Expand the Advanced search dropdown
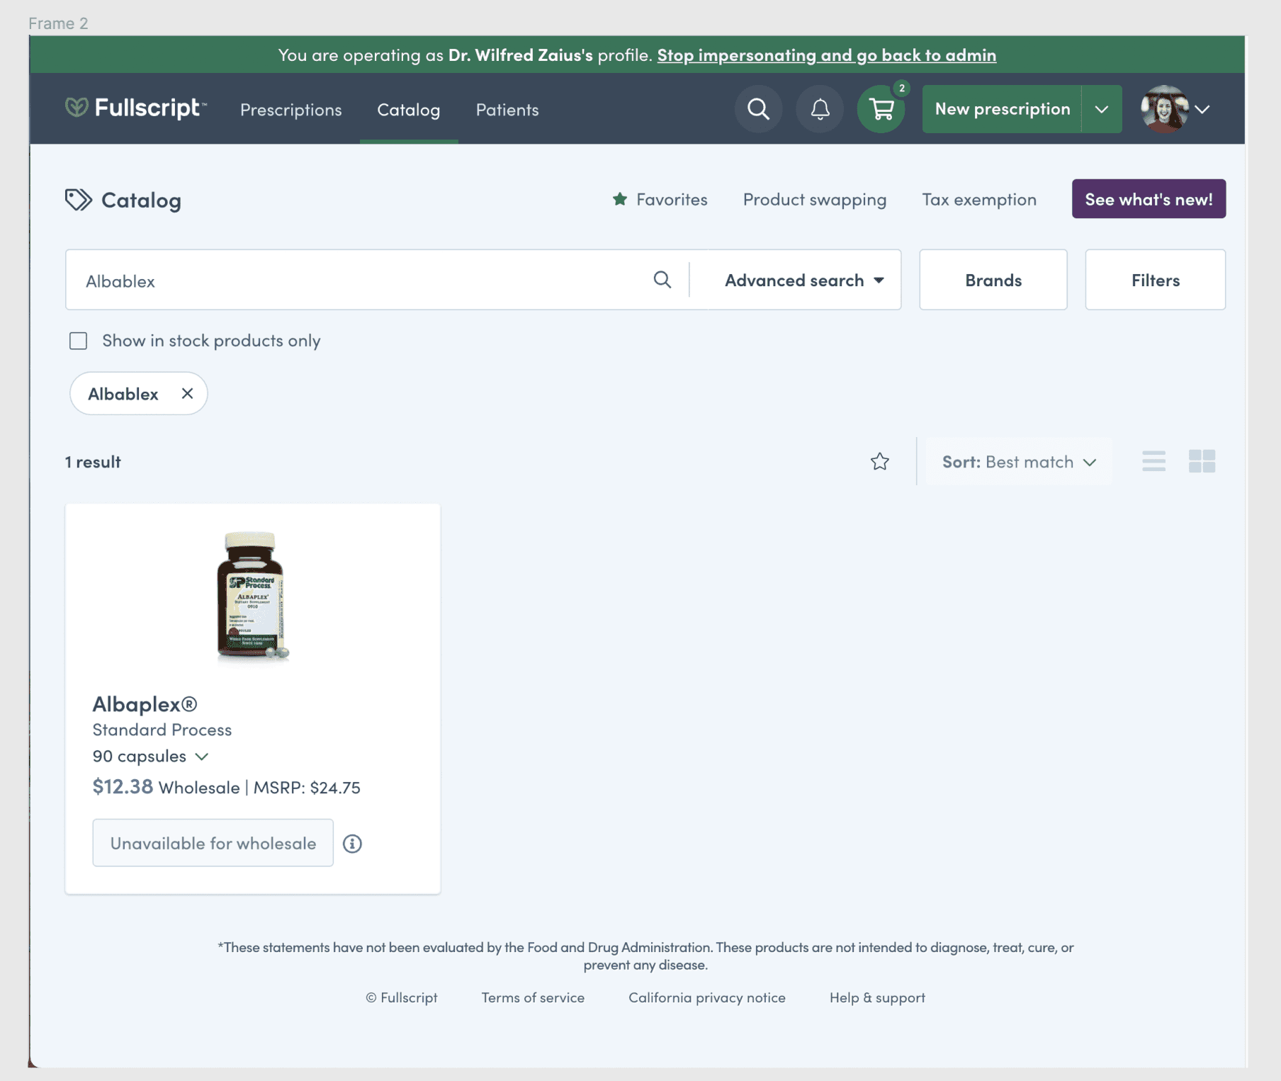 coord(804,280)
